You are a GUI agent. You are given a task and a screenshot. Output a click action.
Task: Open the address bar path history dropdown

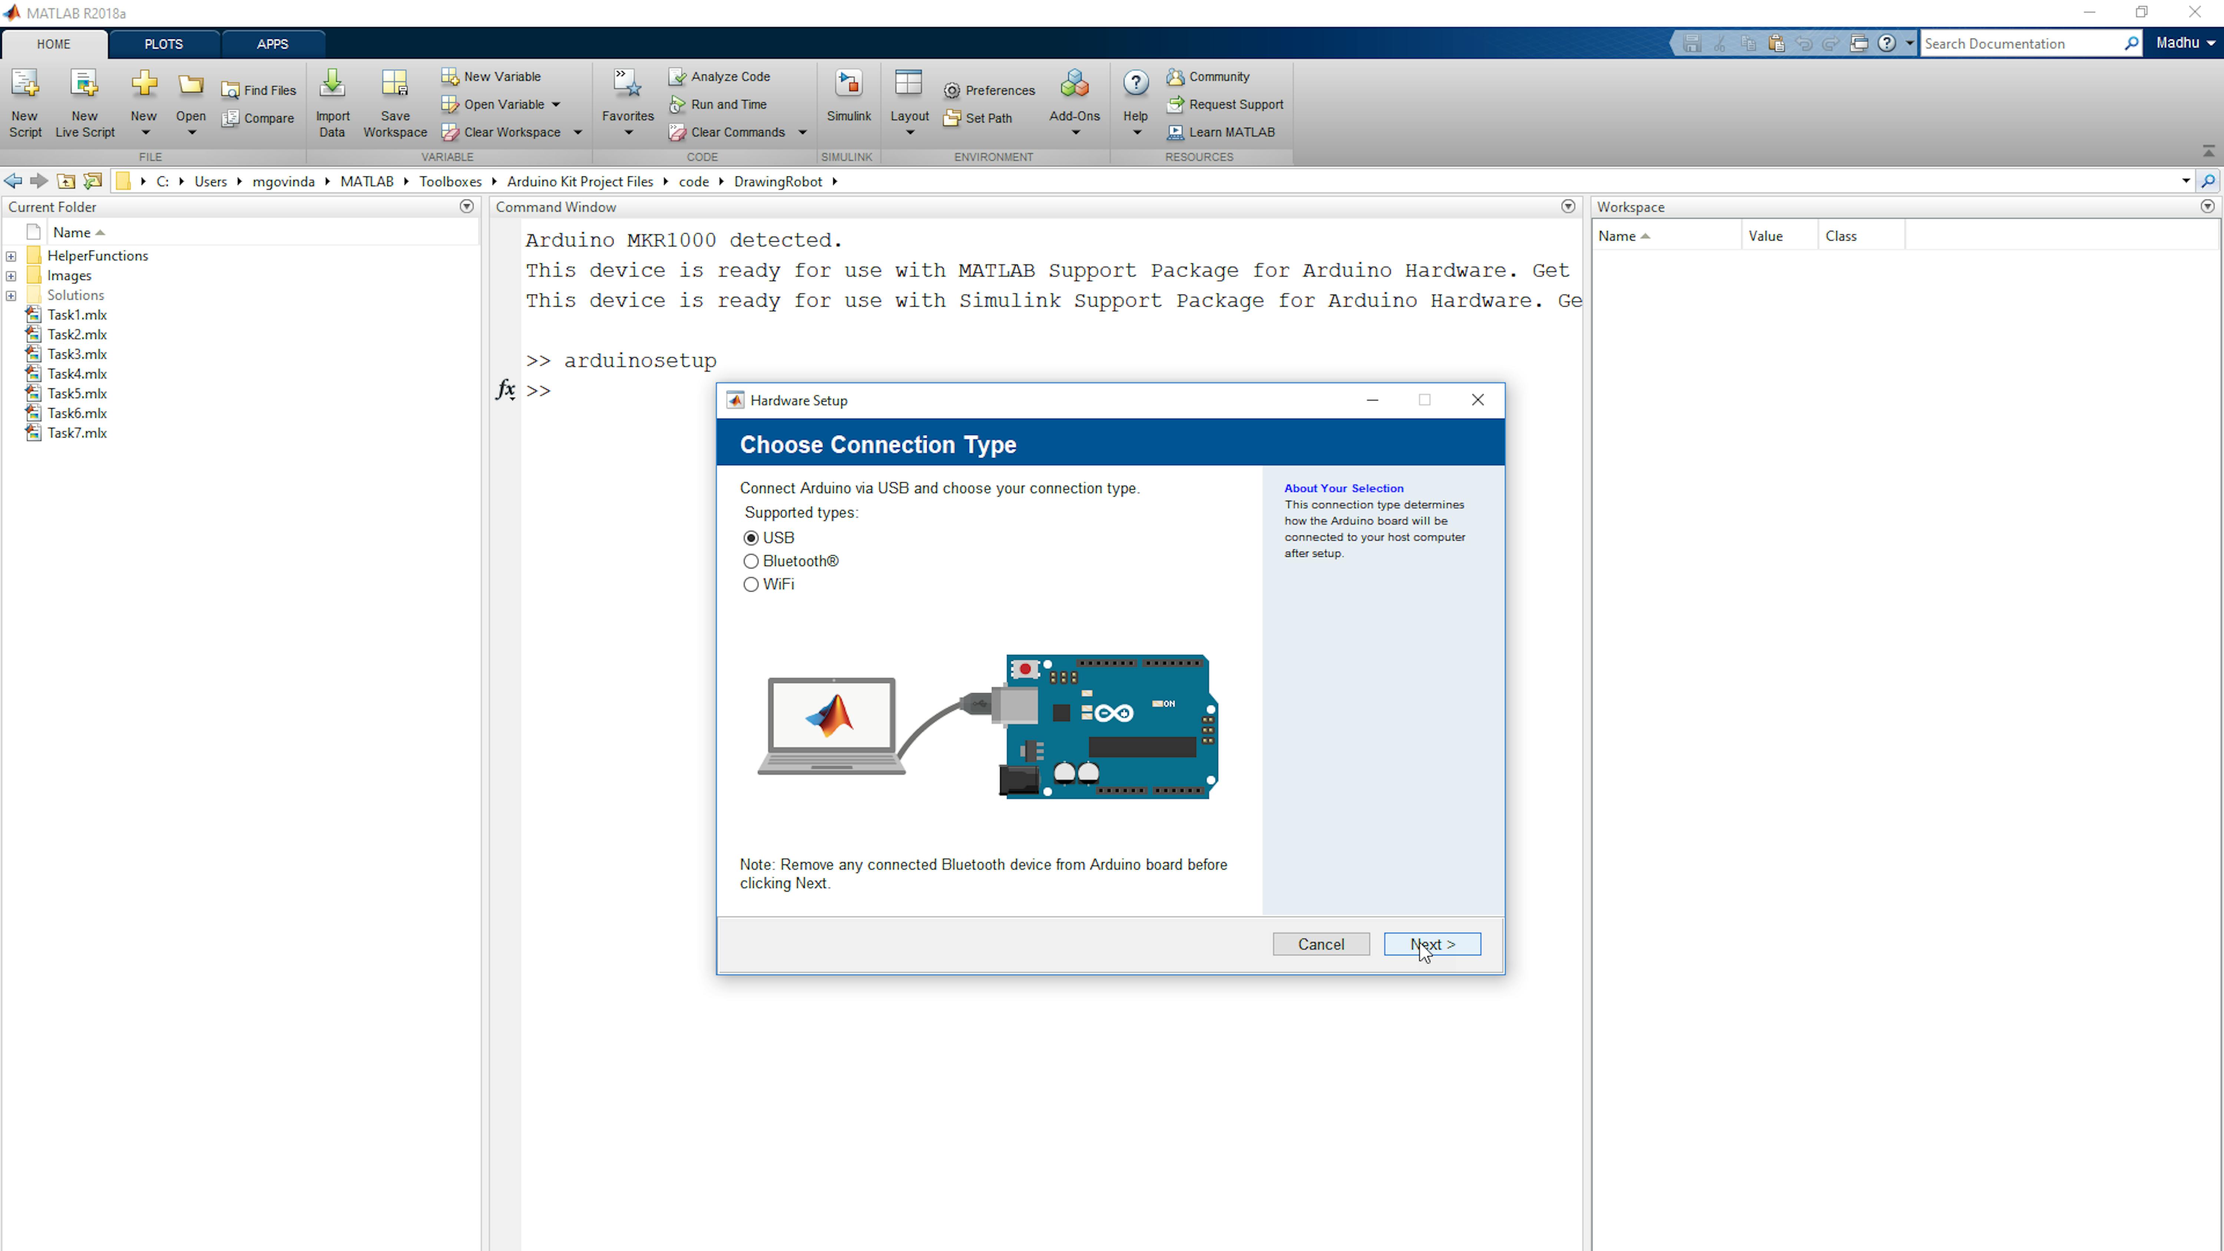tap(2186, 181)
